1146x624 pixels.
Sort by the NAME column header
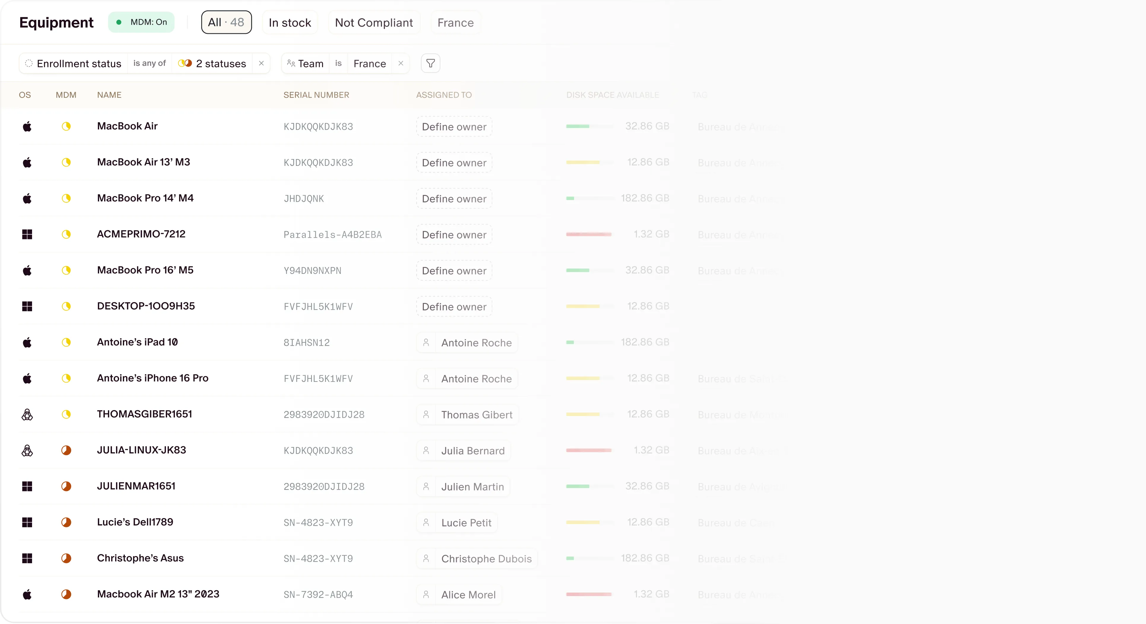pos(110,95)
